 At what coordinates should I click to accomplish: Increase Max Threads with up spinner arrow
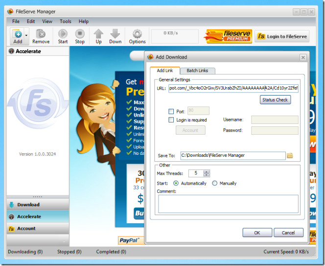coord(207,171)
